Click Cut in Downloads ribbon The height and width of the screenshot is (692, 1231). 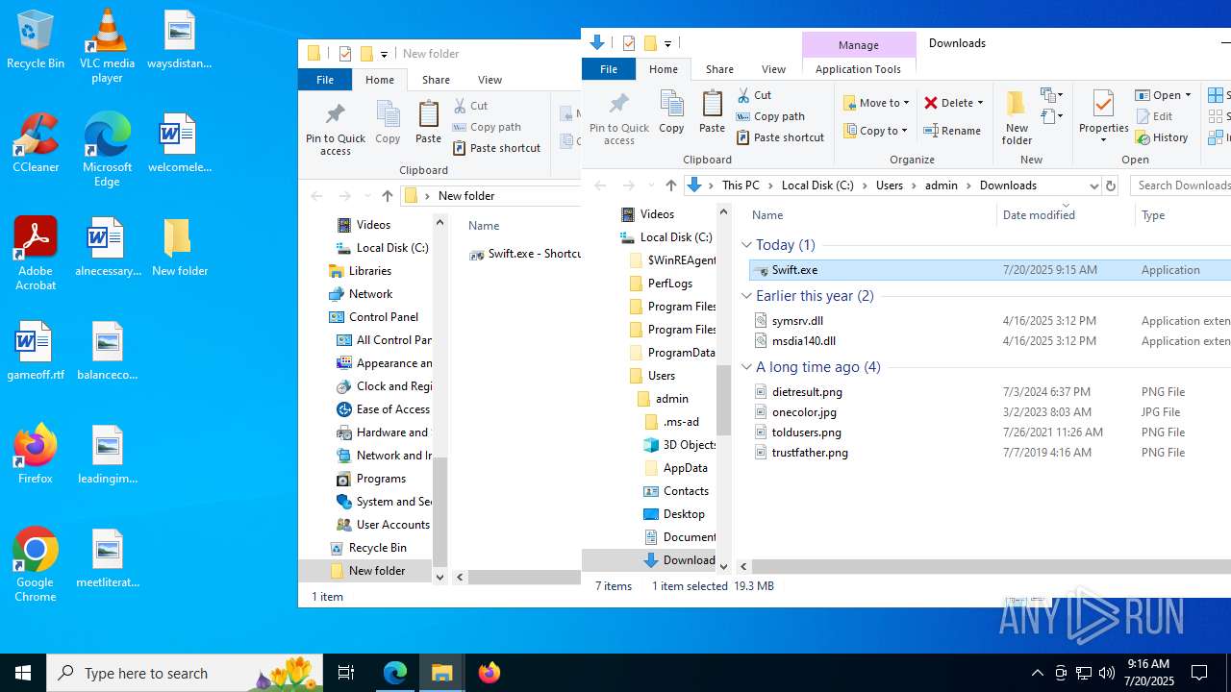click(x=755, y=95)
